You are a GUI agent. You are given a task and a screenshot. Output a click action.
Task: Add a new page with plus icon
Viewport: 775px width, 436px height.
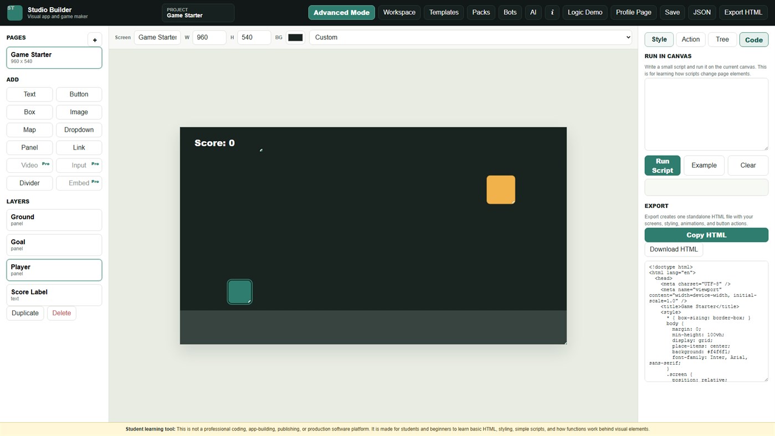pyautogui.click(x=95, y=40)
